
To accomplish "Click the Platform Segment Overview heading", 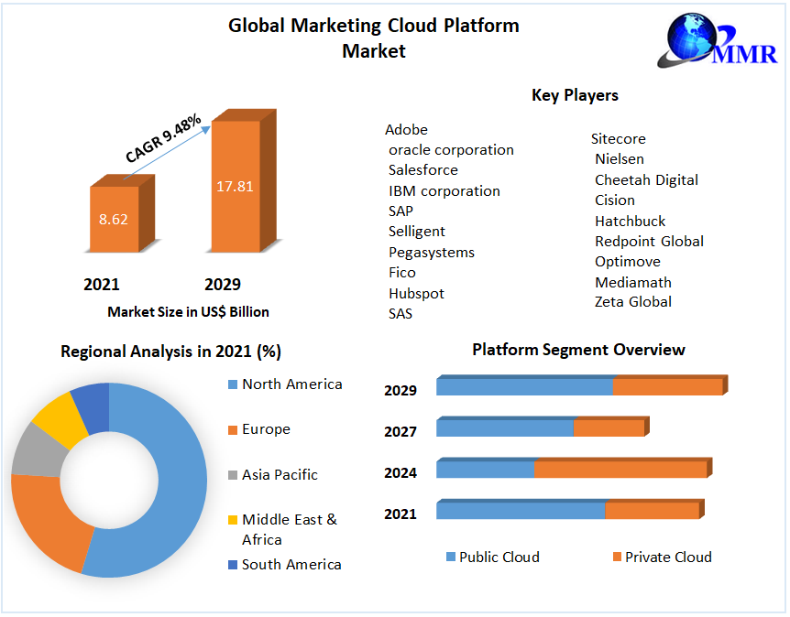I will pos(578,350).
